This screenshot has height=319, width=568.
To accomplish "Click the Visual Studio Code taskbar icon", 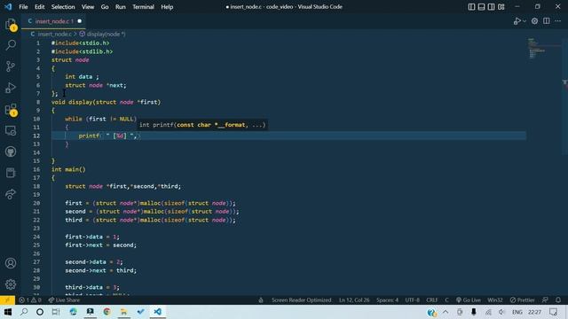I will click(158, 312).
